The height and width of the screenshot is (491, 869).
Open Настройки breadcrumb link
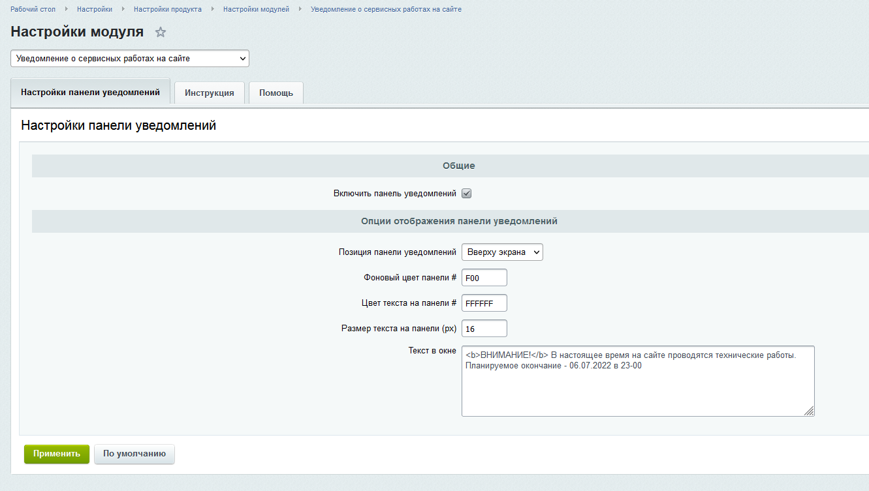coord(94,9)
